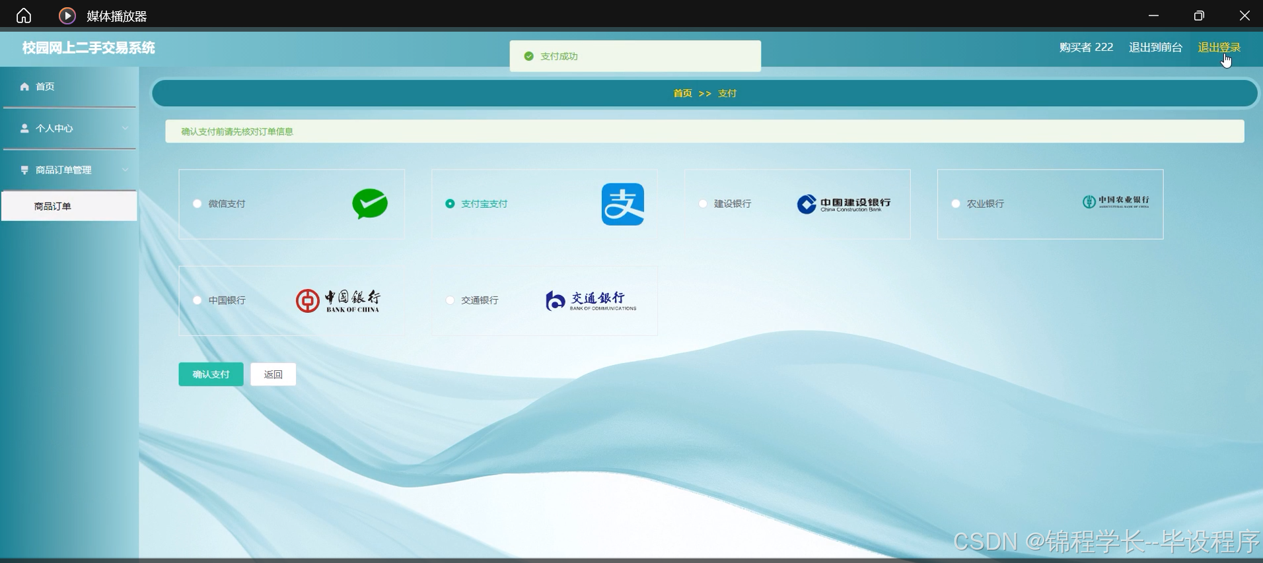Click the 确认支付 button
The width and height of the screenshot is (1263, 563).
click(x=211, y=374)
